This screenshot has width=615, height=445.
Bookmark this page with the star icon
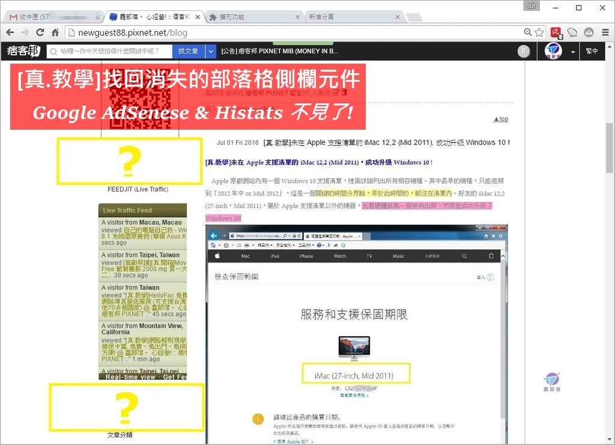pos(539,32)
